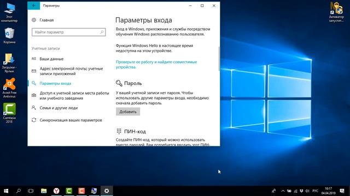Click the settings window vertical scrollbar
Viewport: 350px width, 196px height.
click(219, 59)
